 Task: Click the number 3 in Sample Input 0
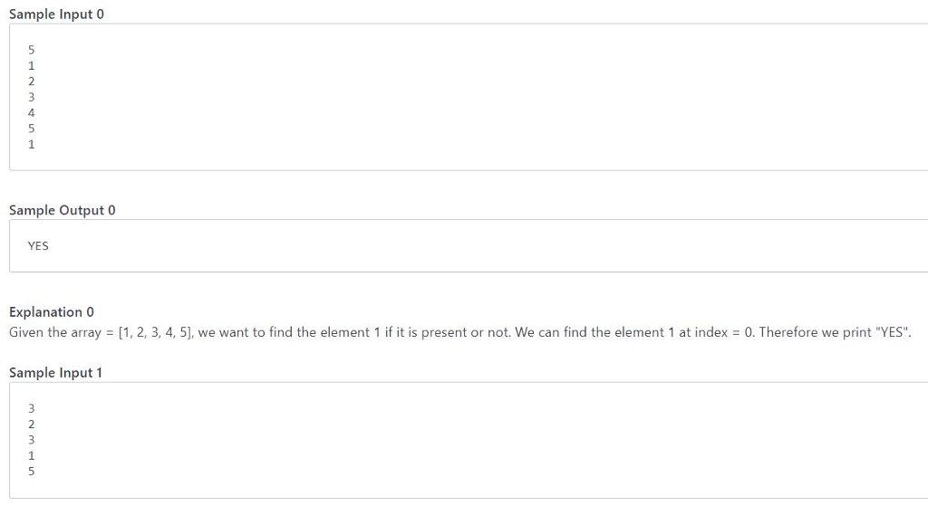point(32,97)
